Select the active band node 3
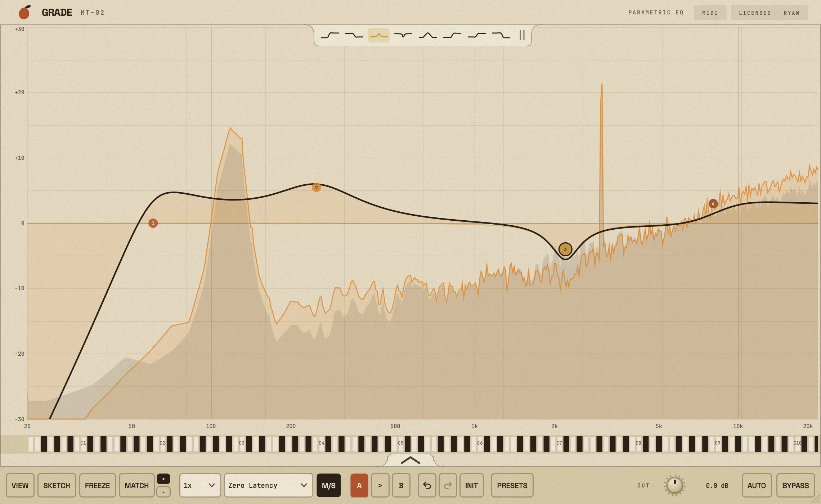 [565, 249]
